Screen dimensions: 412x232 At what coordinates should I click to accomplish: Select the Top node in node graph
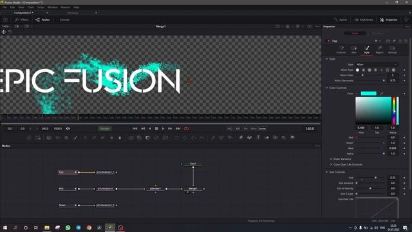68,172
